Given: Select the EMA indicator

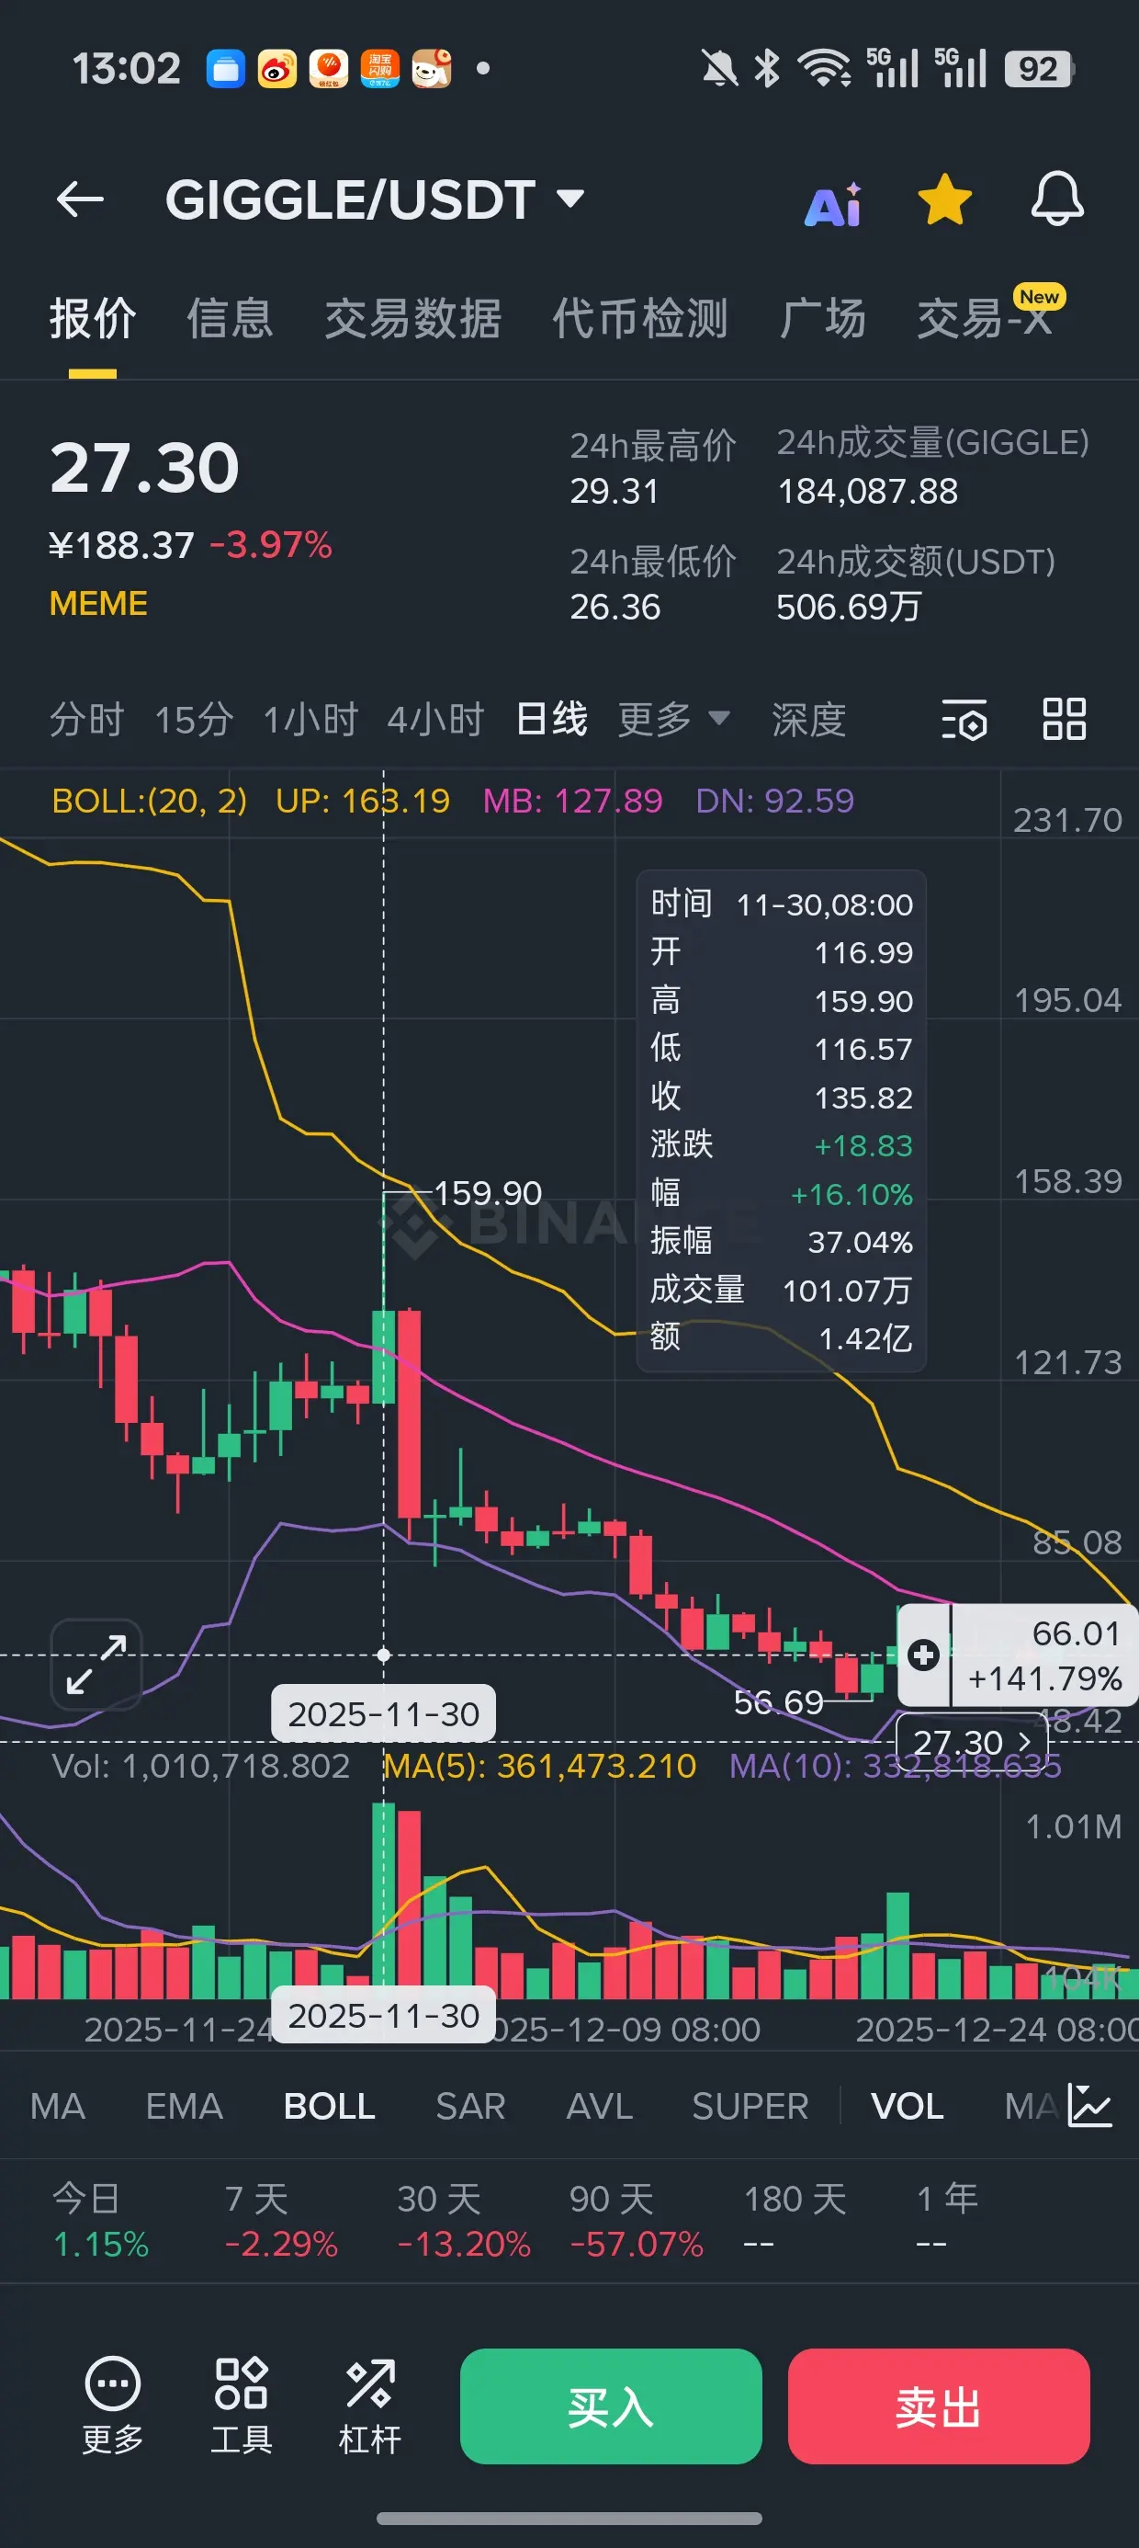Looking at the screenshot, I should click(184, 2106).
